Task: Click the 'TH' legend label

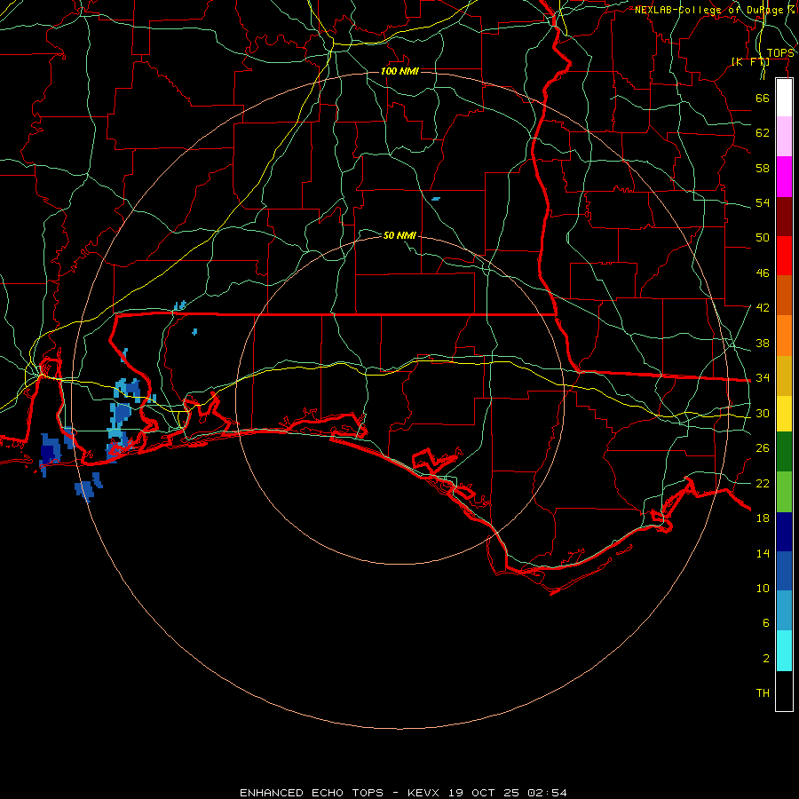Action: (763, 693)
